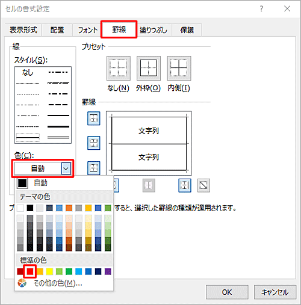Close the セルの書式設定 dialog

pos(287,8)
